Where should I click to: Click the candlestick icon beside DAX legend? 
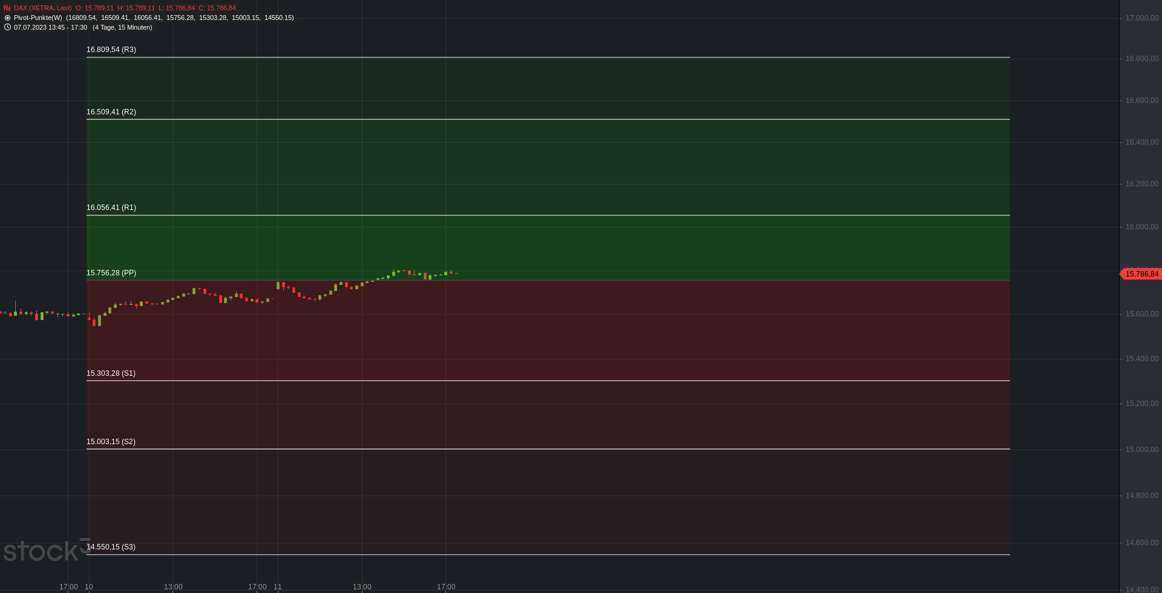point(7,8)
